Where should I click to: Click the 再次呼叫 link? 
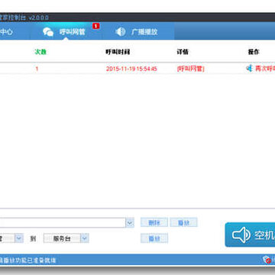click(x=265, y=69)
